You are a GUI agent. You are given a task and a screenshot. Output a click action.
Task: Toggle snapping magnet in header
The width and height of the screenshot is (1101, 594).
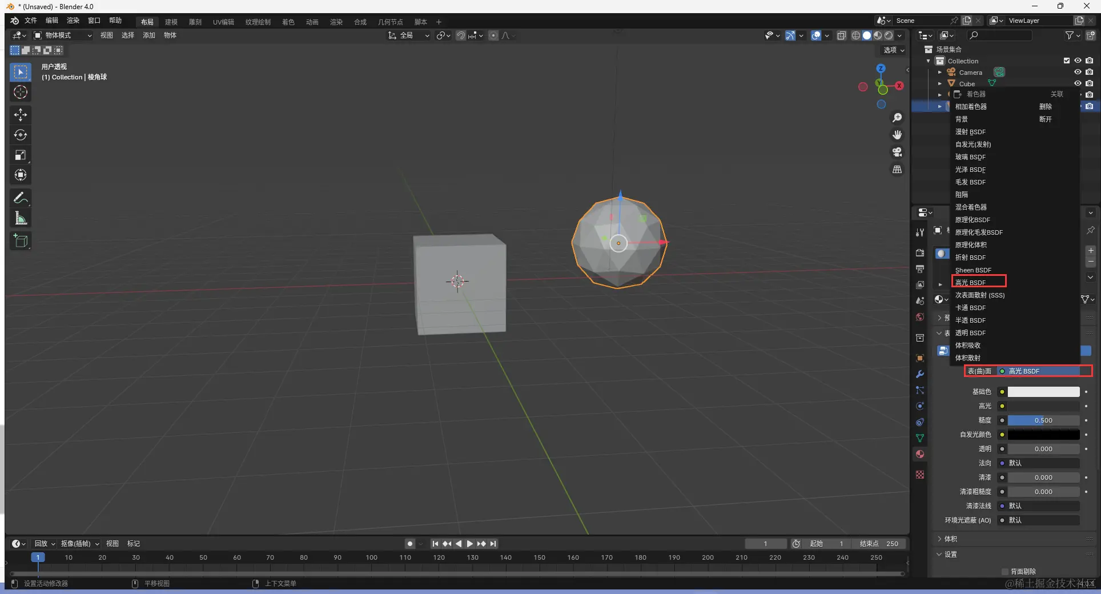tap(460, 35)
